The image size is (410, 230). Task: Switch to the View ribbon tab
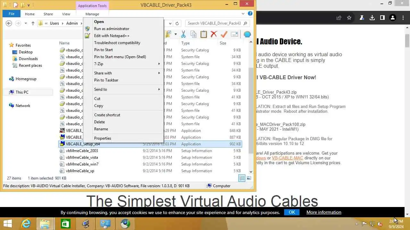(66, 14)
